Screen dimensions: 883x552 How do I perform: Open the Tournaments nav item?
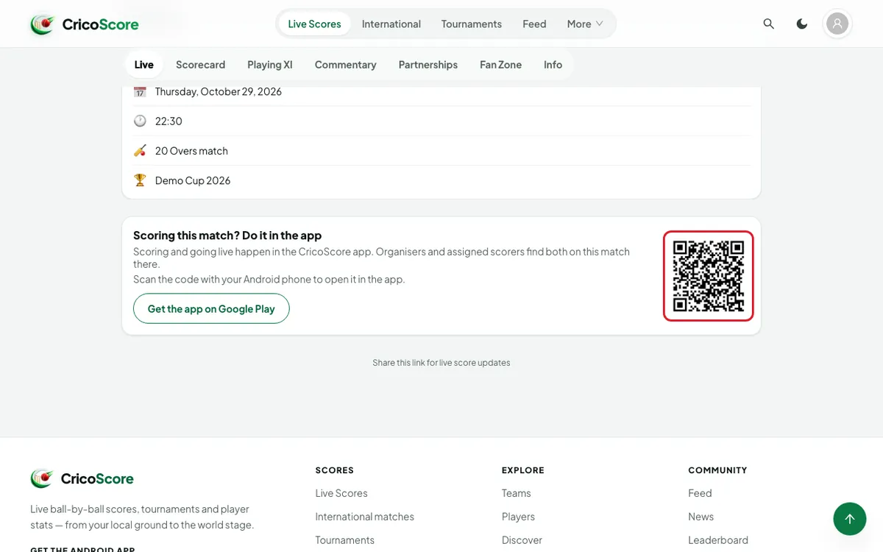tap(472, 24)
